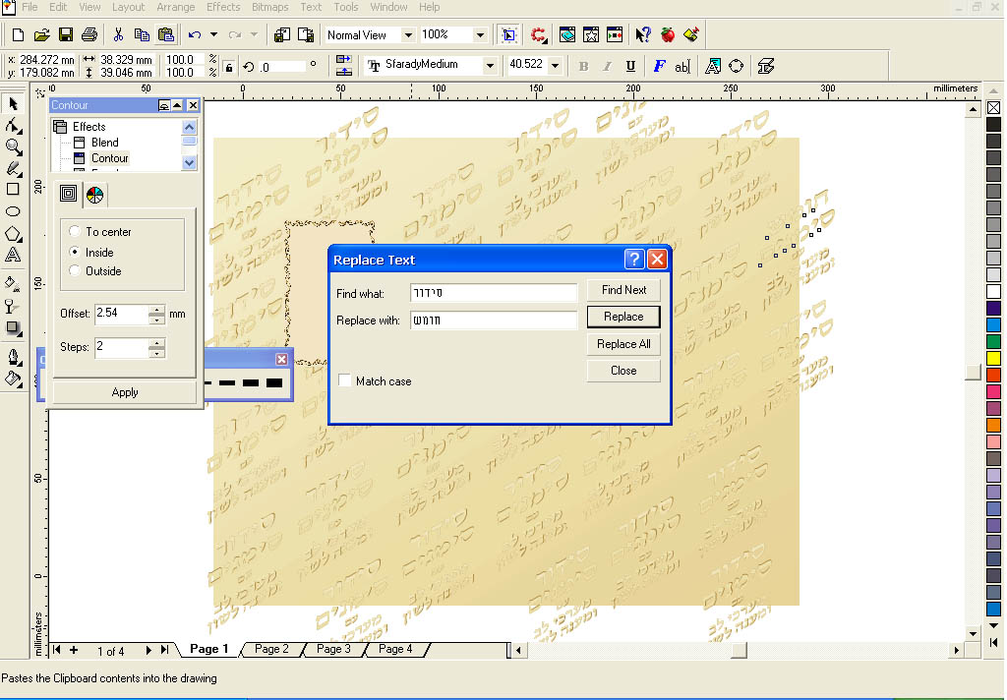This screenshot has height=700, width=1007.
Task: Increase Contour Steps with spinner arrow
Action: click(156, 343)
